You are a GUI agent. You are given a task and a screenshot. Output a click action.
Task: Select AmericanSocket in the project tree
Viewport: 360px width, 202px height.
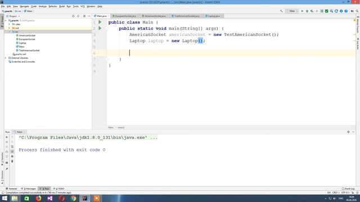click(x=27, y=35)
